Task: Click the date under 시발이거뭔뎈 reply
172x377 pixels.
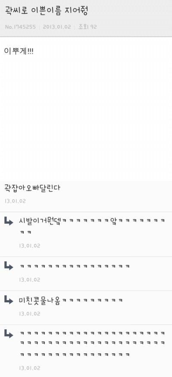Action: pos(29,246)
